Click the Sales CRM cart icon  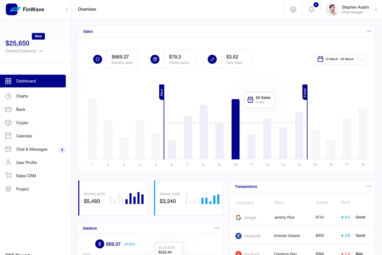click(x=8, y=175)
